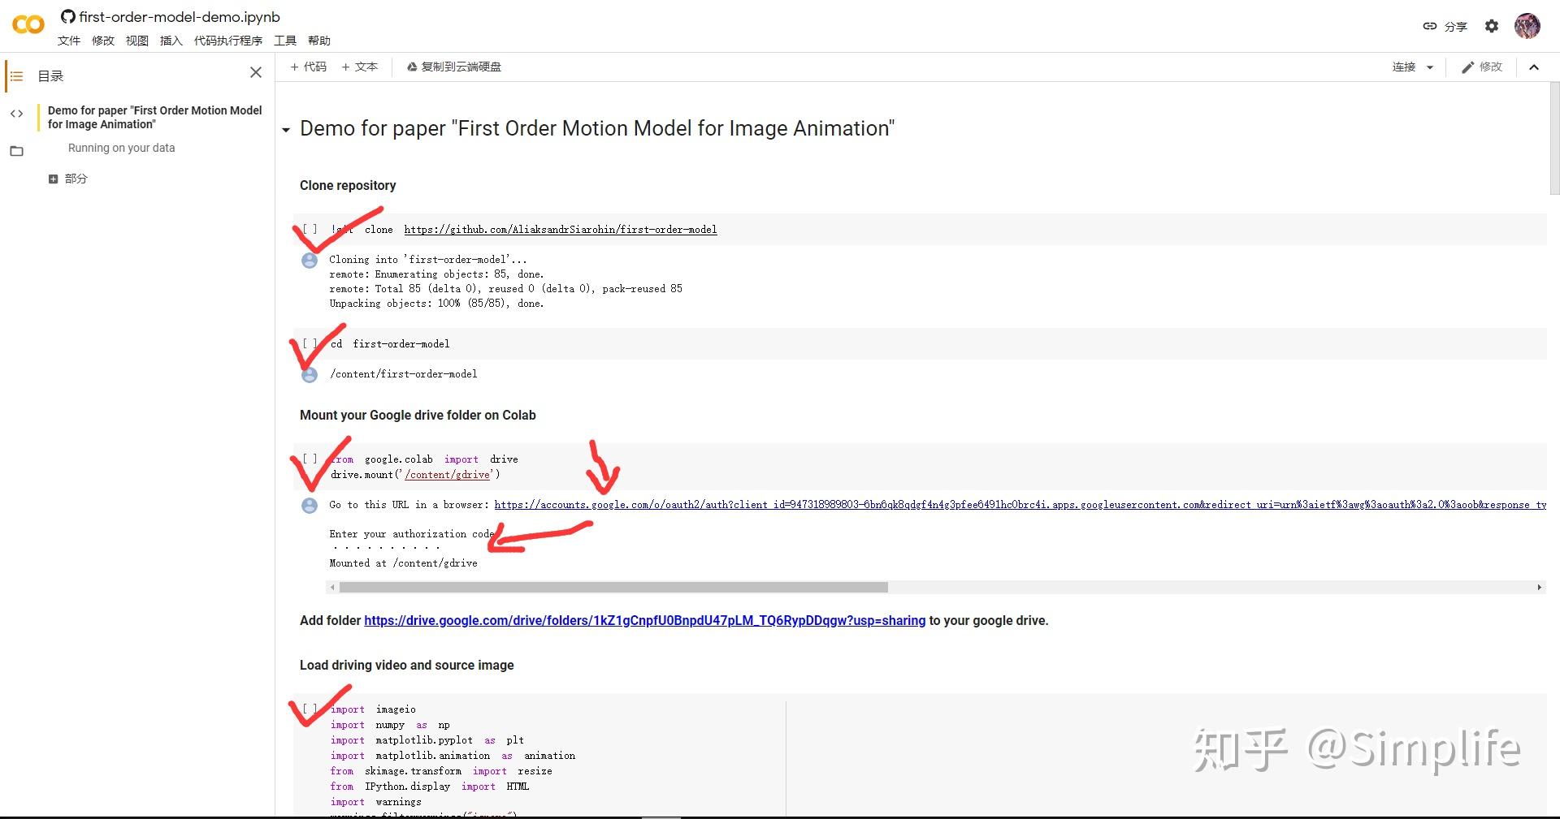Open the Colab logo home link

click(x=28, y=24)
